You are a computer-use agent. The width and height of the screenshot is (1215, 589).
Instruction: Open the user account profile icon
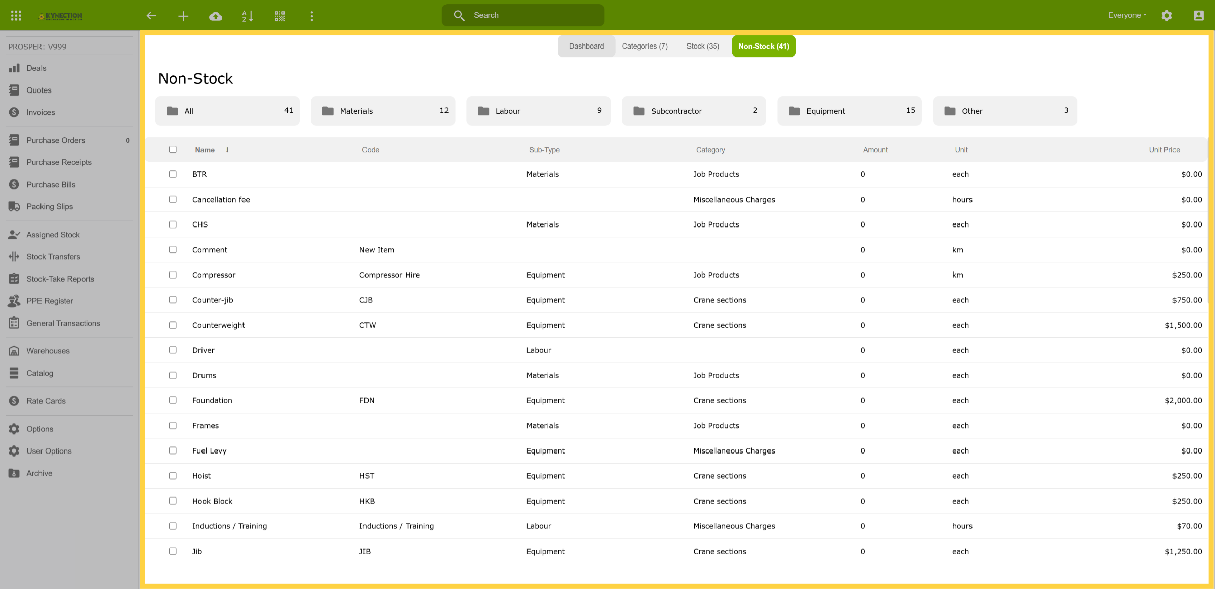pos(1199,16)
